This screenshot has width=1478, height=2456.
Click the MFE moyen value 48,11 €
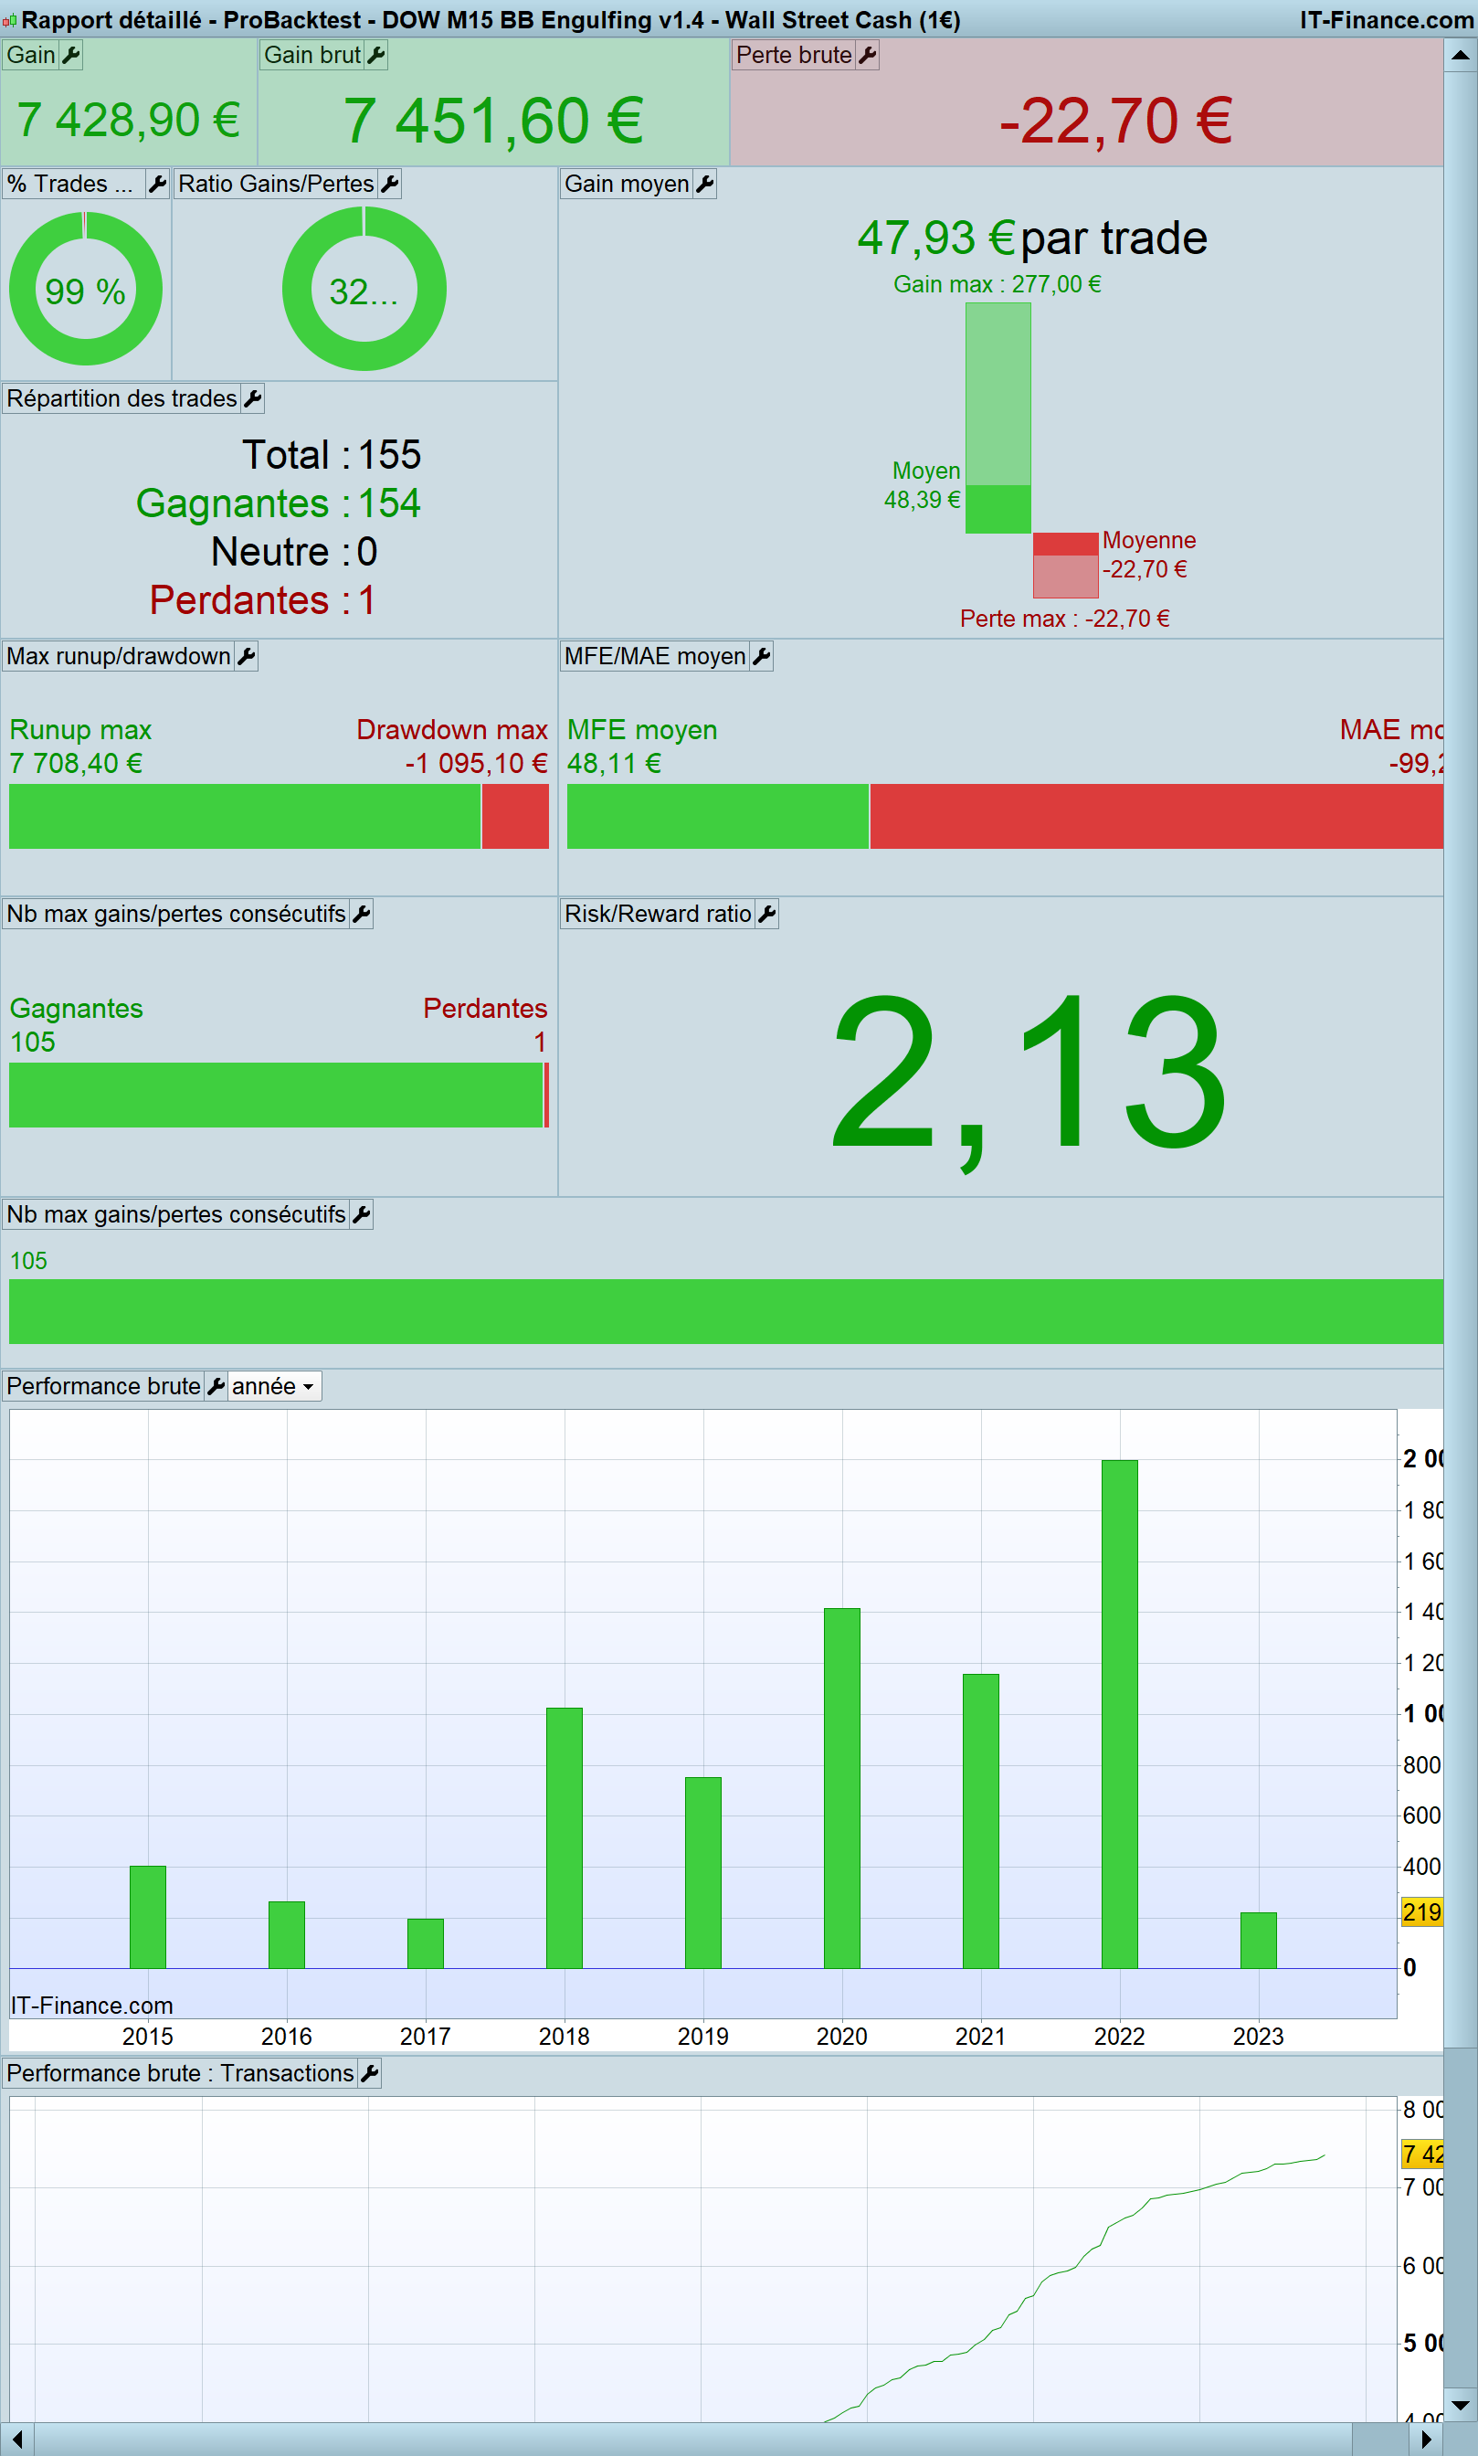[615, 764]
